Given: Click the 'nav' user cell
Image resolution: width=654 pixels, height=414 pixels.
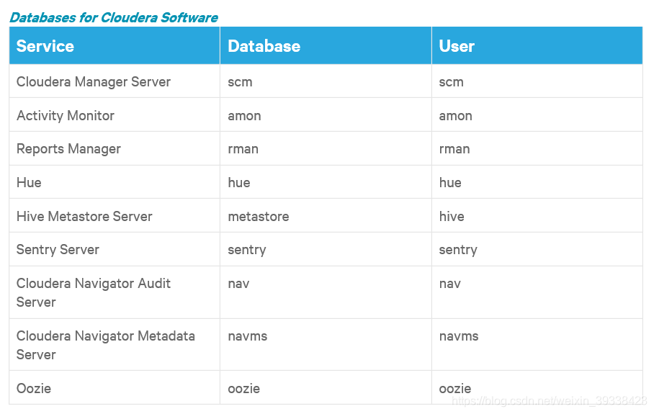Looking at the screenshot, I should pyautogui.click(x=537, y=292).
